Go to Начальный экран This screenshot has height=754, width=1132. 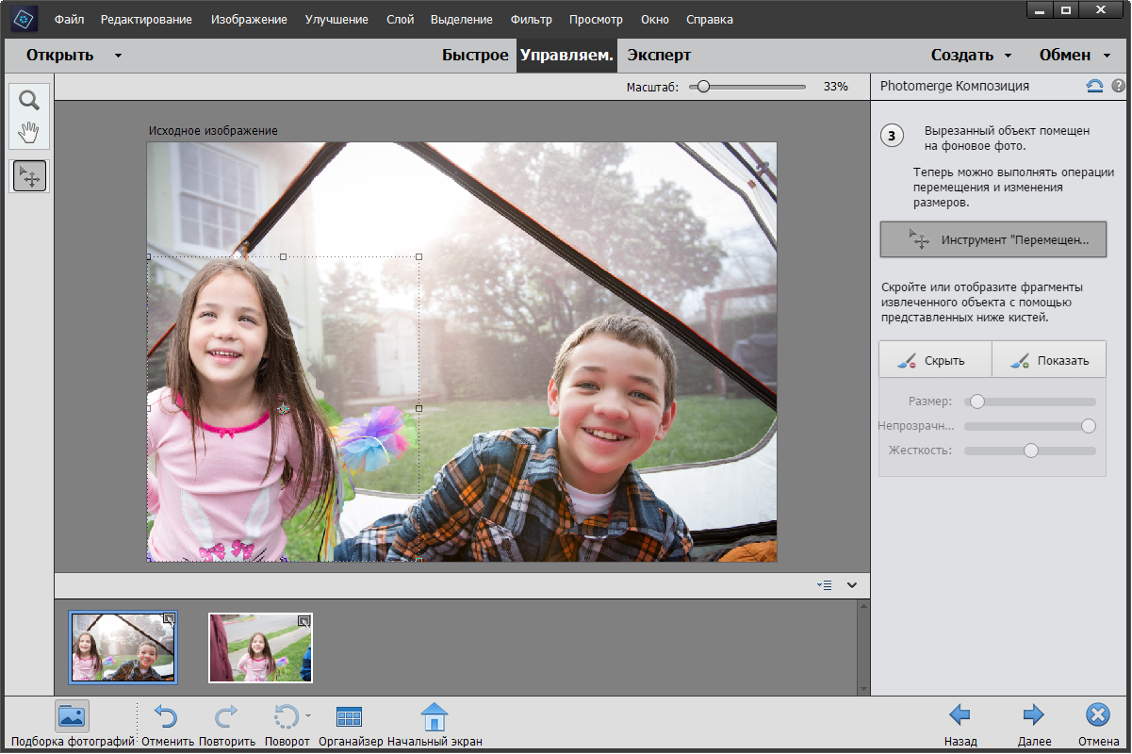tap(434, 717)
